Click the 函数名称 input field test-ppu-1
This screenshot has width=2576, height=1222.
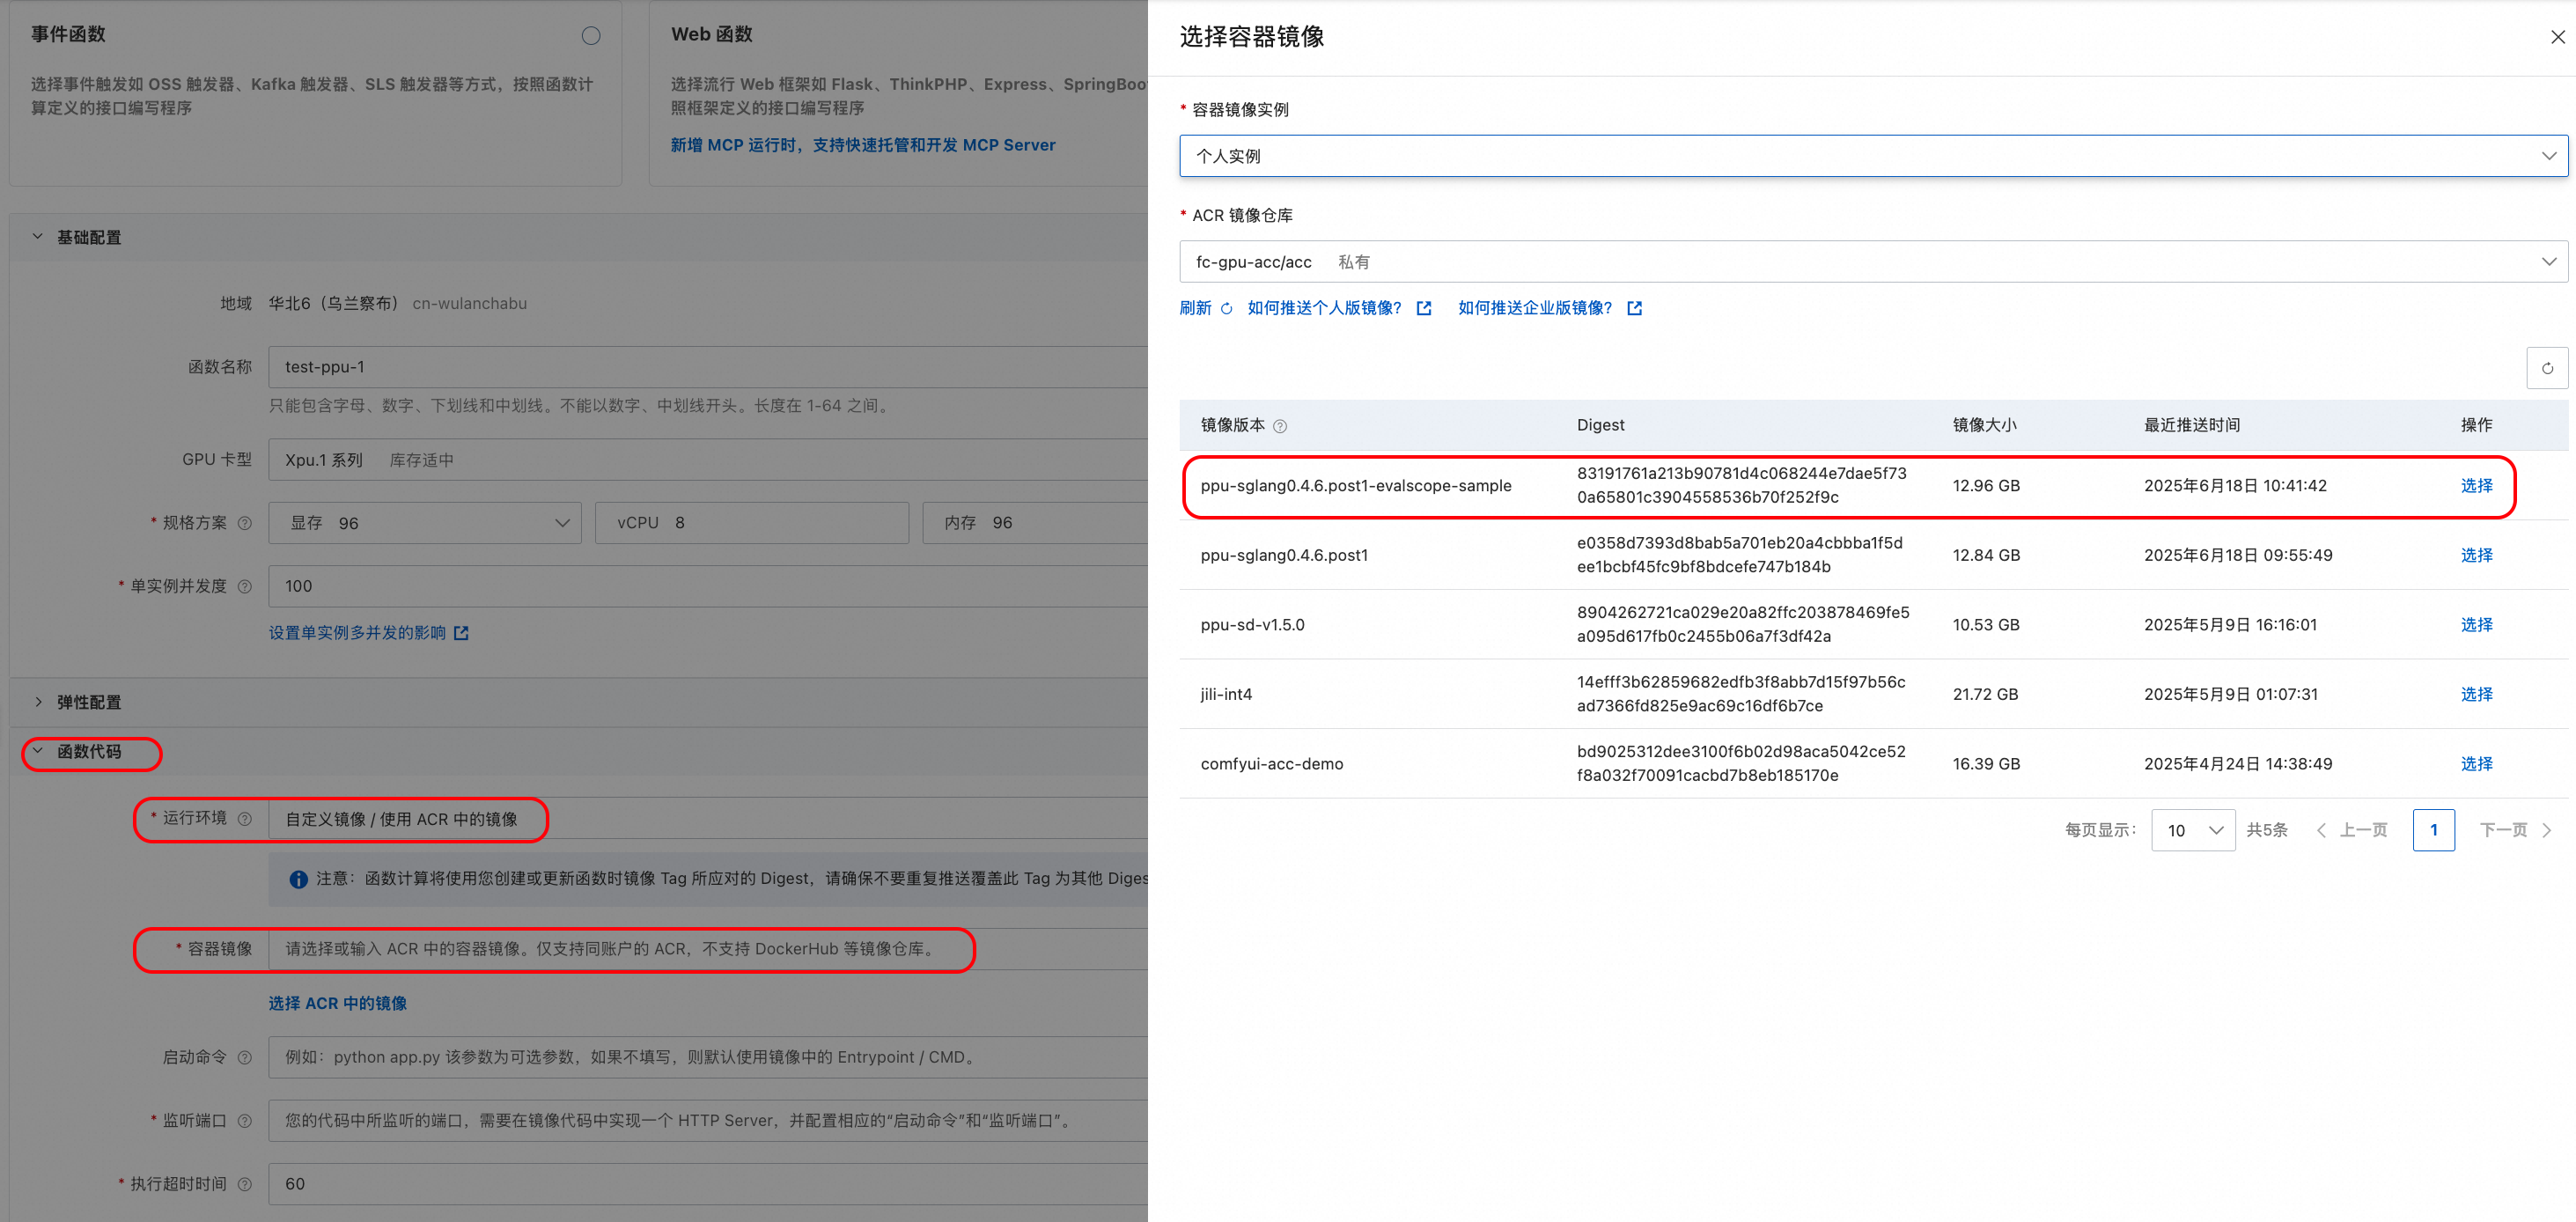[700, 367]
